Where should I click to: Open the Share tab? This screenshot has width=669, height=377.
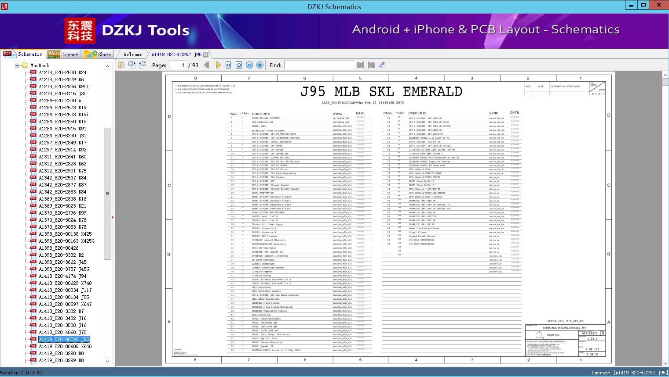[x=98, y=54]
